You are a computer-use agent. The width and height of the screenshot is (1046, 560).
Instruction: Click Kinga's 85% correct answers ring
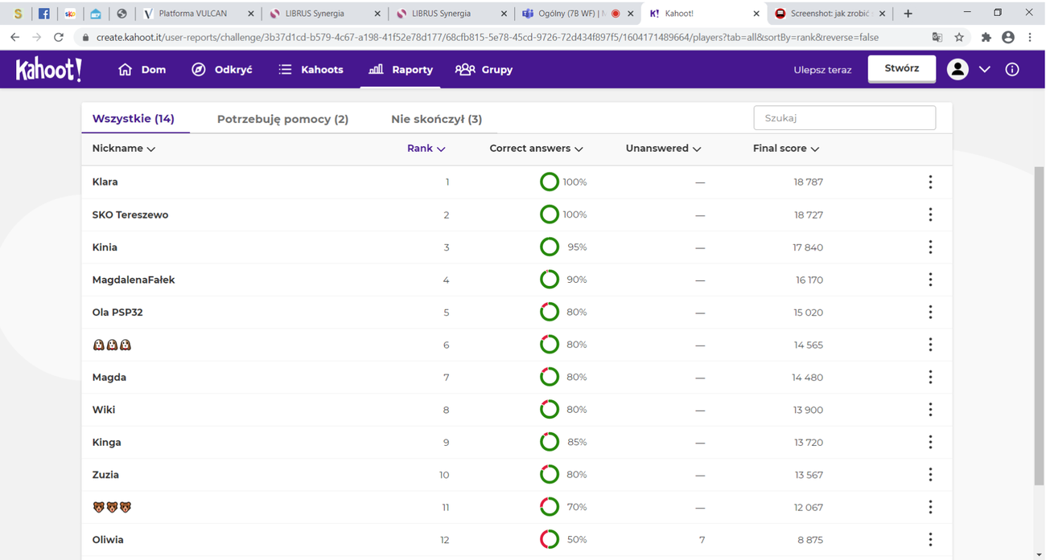[x=550, y=443]
